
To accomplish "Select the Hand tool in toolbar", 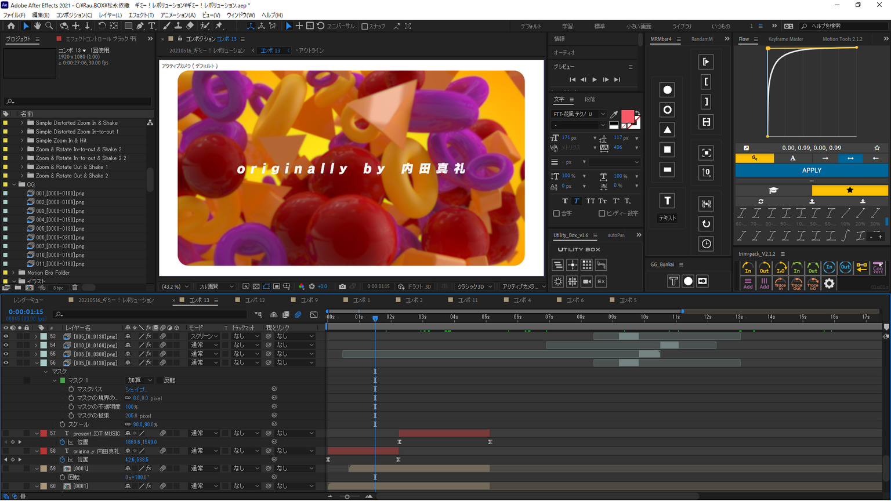I will click(37, 26).
